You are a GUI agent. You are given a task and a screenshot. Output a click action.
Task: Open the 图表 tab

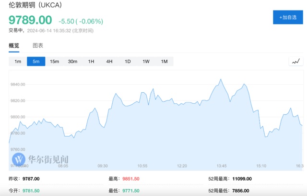pyautogui.click(x=38, y=46)
